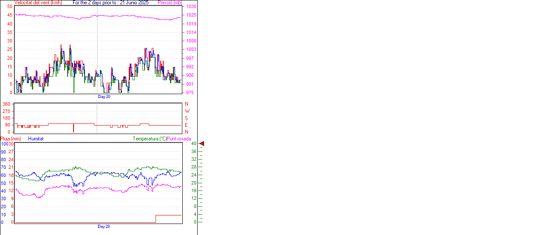Select the red compass letter S
The image size is (544, 235).
coord(187,118)
